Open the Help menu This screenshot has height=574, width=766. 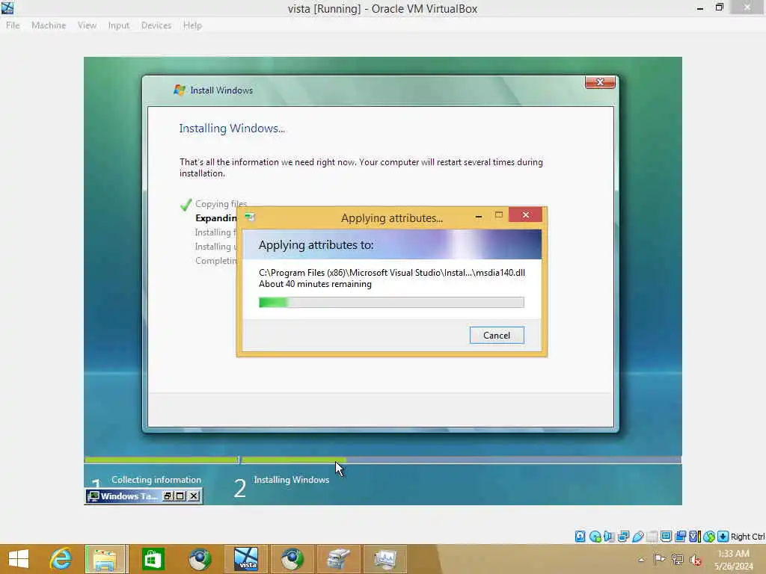192,25
